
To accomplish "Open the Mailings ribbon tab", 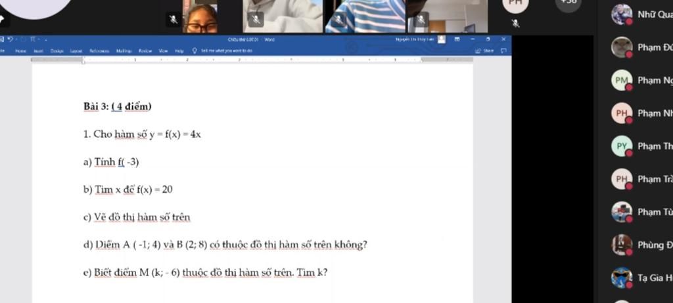I will [124, 51].
